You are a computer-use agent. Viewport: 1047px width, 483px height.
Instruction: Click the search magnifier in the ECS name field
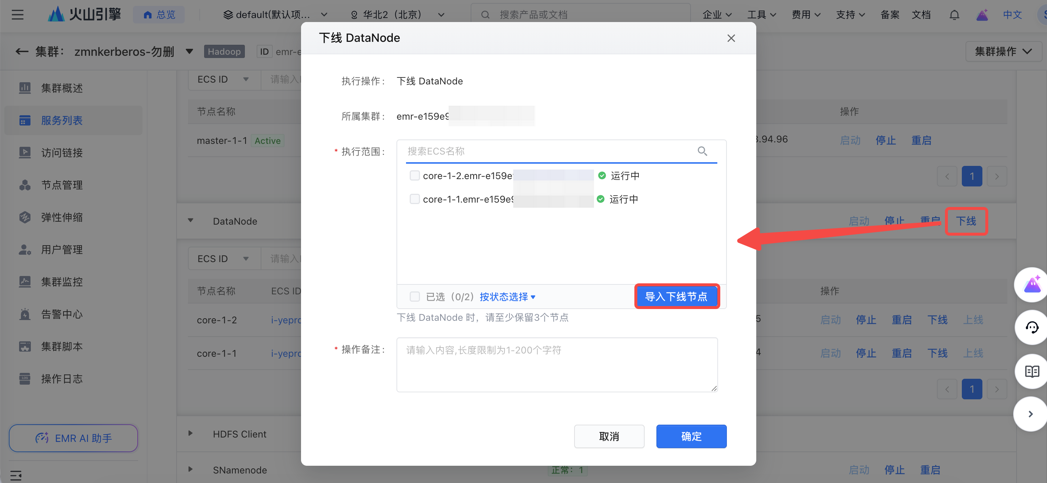[702, 151]
